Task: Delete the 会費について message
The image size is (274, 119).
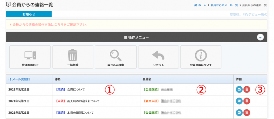Action: tap(247, 90)
